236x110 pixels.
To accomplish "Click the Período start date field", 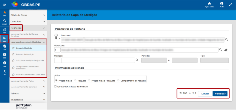I will pos(154,60).
